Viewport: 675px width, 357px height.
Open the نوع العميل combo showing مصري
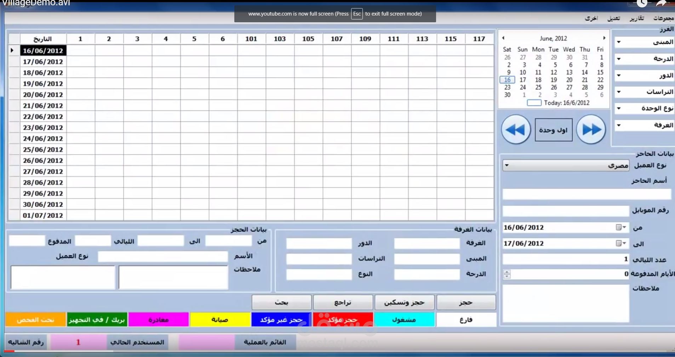tap(506, 165)
